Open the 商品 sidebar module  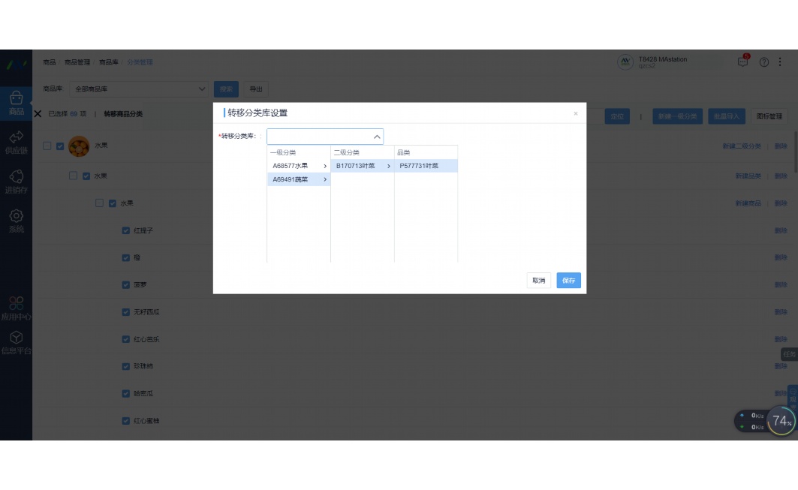click(16, 103)
